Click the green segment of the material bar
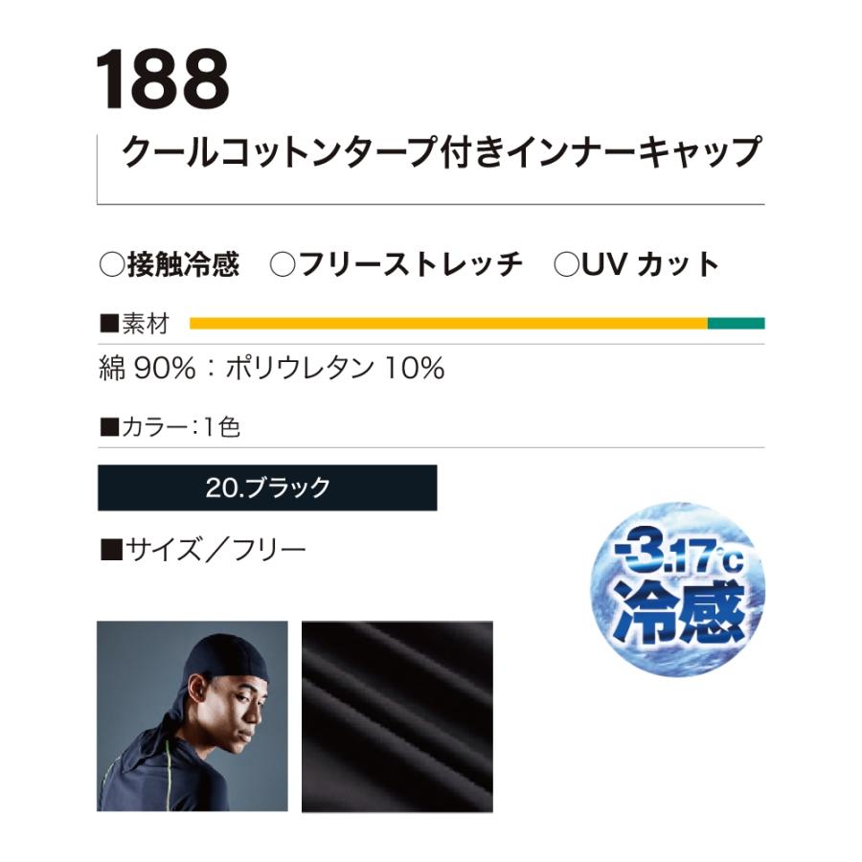Screen dimensions: 862x862 (x=736, y=323)
